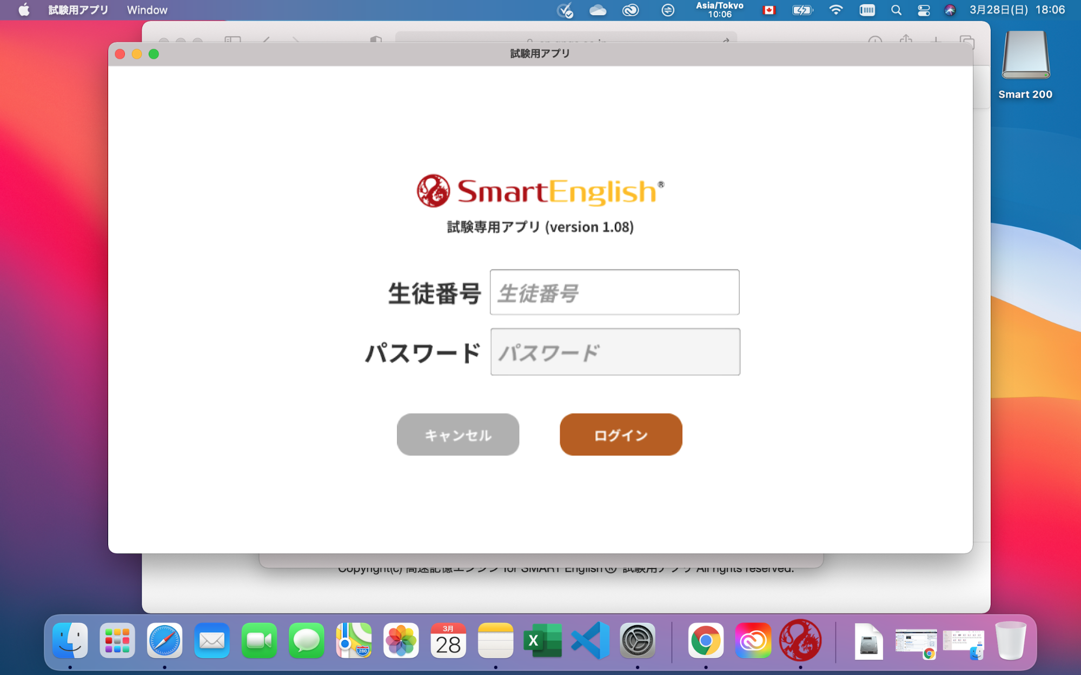Click the checkmark icon in menu bar
The height and width of the screenshot is (675, 1081).
(x=565, y=10)
